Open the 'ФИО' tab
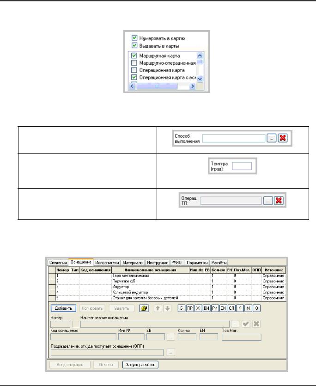This screenshot has width=316, height=386. (x=177, y=263)
